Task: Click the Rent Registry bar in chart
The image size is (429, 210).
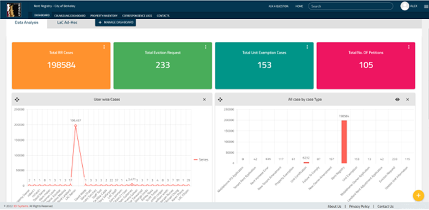Action: [344, 142]
